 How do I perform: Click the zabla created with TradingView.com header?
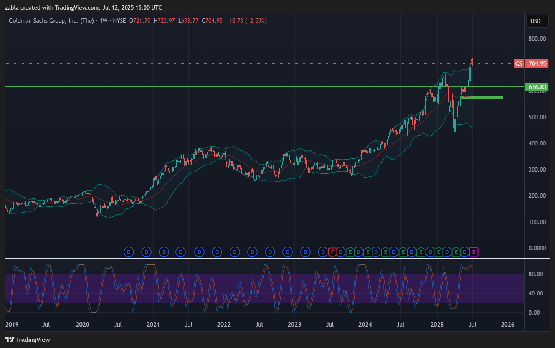[x=83, y=8]
